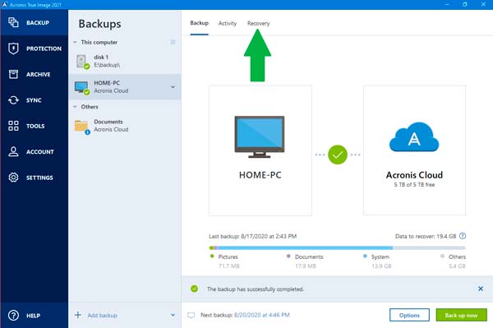The image size is (493, 328).
Task: Open the Backup section in sidebar
Action: point(34,23)
